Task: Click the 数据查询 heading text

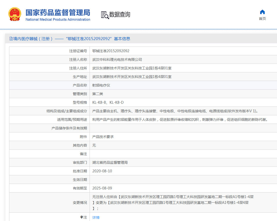Action: pos(120,14)
